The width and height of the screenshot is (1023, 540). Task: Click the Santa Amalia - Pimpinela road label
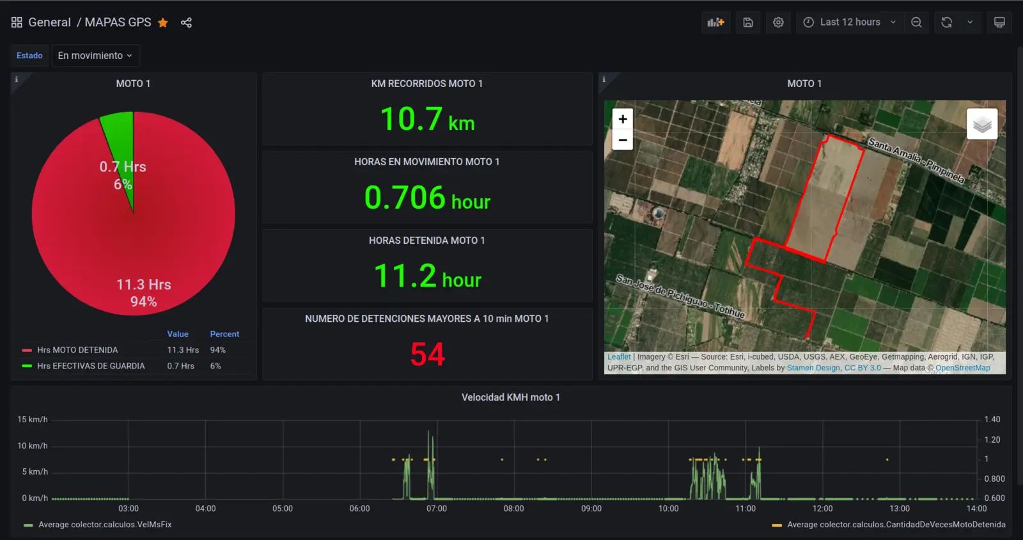point(916,160)
